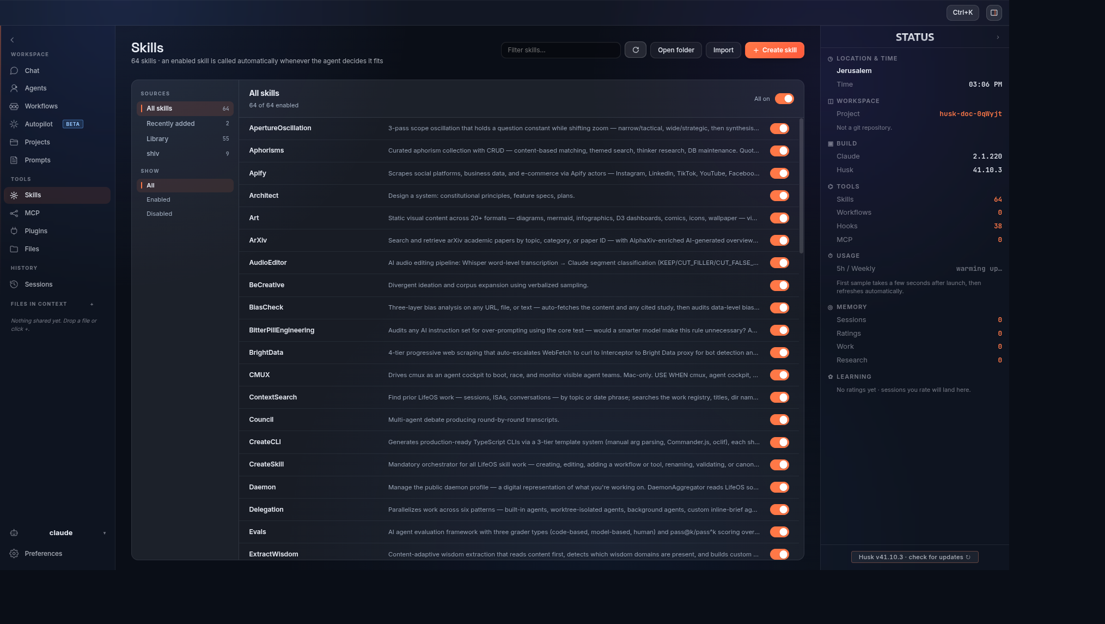Click the Workspace section icon
This screenshot has width=1105, height=624.
(831, 101)
